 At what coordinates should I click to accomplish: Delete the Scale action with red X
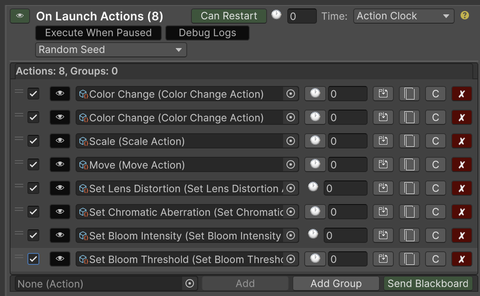461,141
